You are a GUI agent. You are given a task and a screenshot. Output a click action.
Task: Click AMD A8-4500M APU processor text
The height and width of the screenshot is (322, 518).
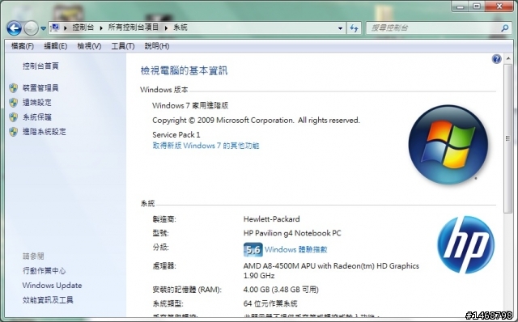331,270
